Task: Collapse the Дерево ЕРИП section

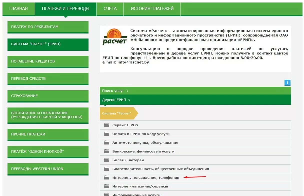Action: pyautogui.click(x=195, y=100)
